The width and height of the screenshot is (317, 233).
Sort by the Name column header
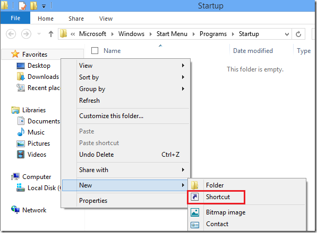112,51
